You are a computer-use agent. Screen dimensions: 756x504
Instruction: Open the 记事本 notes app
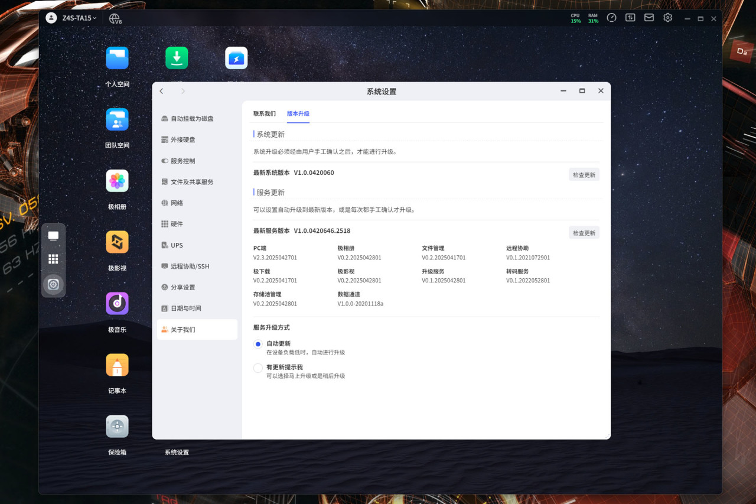coord(117,365)
